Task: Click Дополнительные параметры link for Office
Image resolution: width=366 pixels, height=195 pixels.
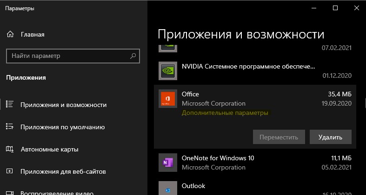Action: click(x=225, y=113)
